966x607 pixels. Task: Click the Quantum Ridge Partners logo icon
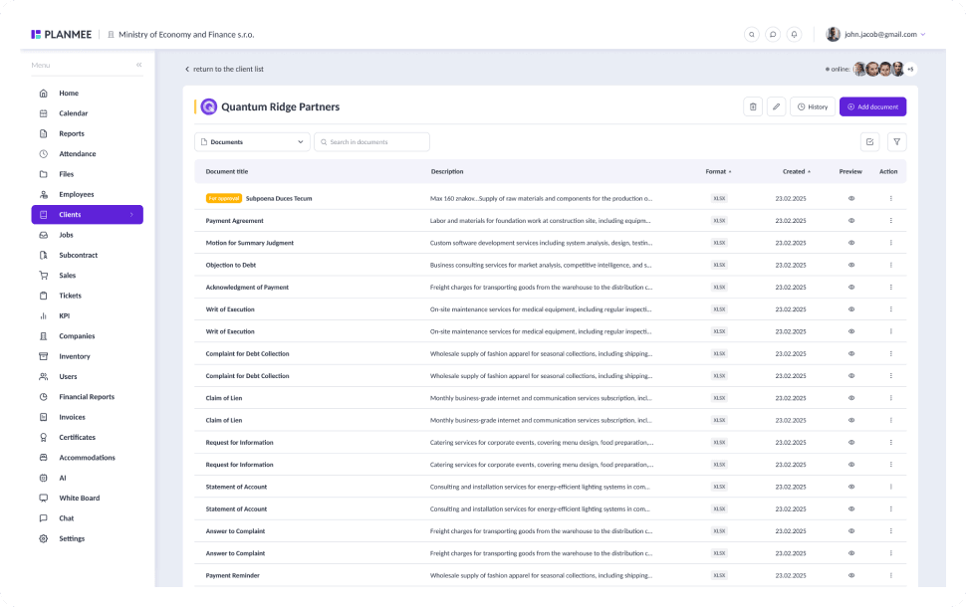tap(209, 106)
